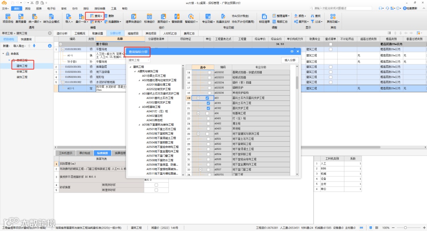Image resolution: width=427 pixels, height=231 pixels.
Task: Click the zoom slider handle in the status bar
Action: click(406, 227)
